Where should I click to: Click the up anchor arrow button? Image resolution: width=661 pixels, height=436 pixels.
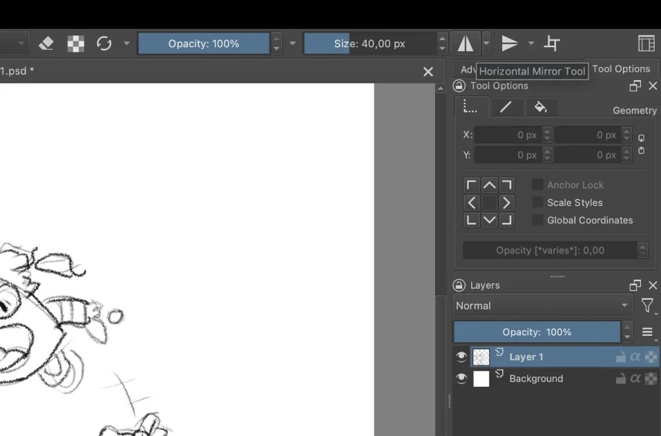pyautogui.click(x=489, y=184)
